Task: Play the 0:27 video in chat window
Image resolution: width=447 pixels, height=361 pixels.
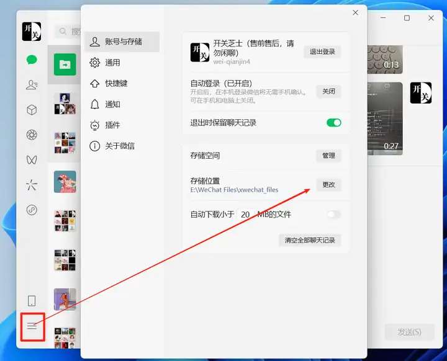Action: pos(385,118)
